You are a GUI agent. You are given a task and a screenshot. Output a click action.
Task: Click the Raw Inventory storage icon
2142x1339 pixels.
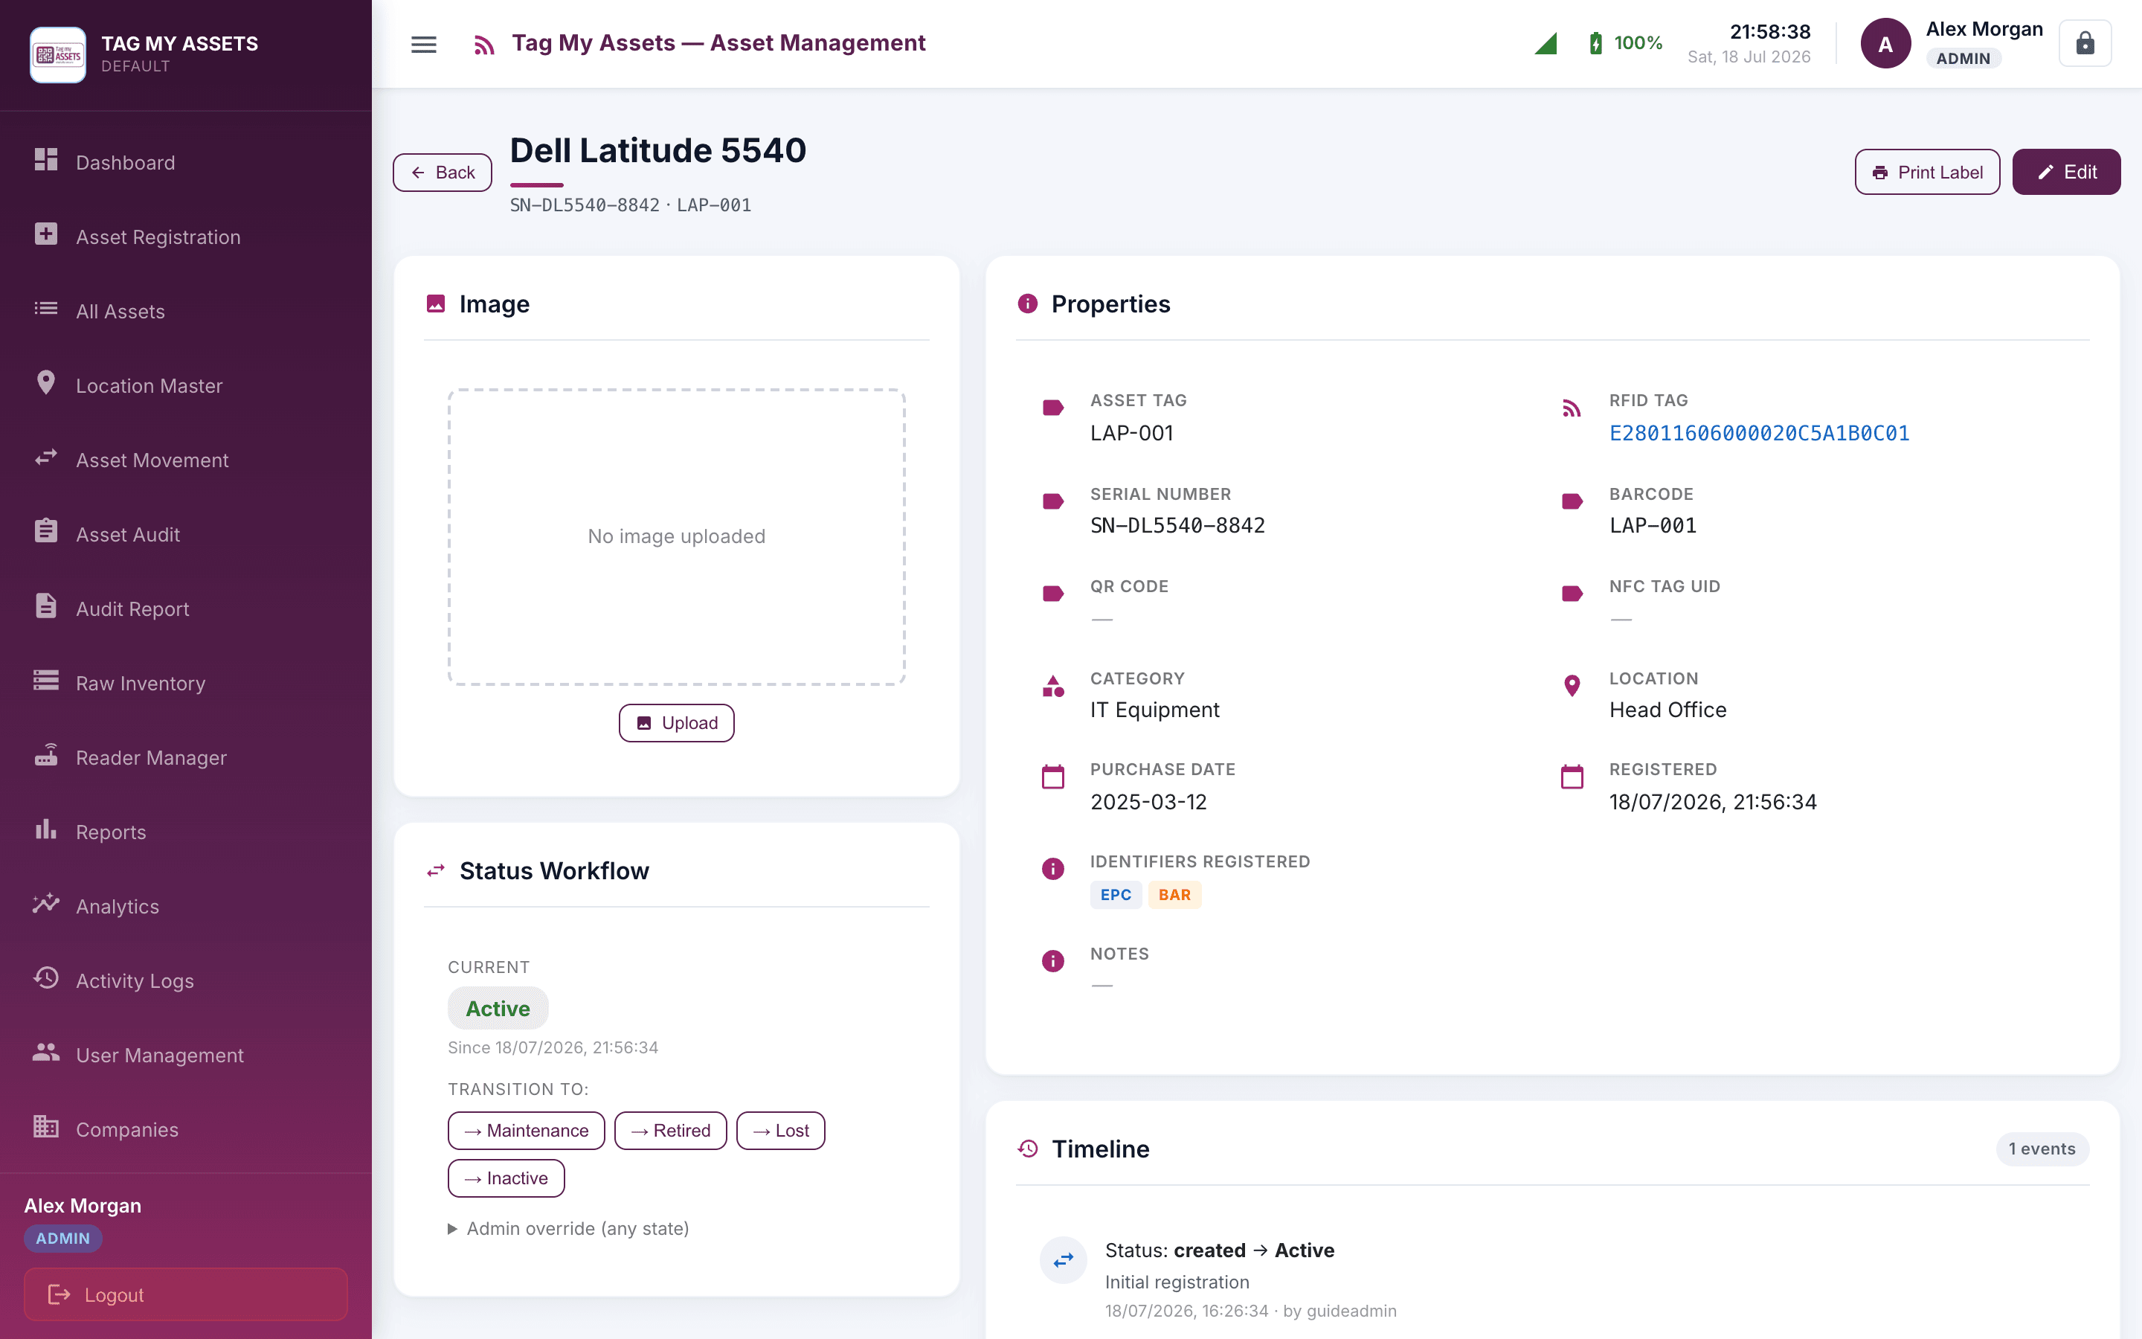[x=46, y=680]
